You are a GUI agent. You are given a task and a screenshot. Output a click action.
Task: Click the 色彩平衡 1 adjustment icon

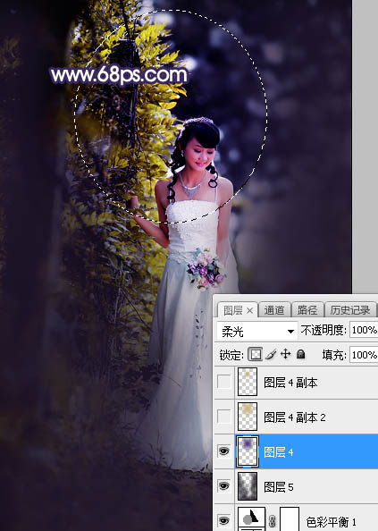(x=251, y=518)
